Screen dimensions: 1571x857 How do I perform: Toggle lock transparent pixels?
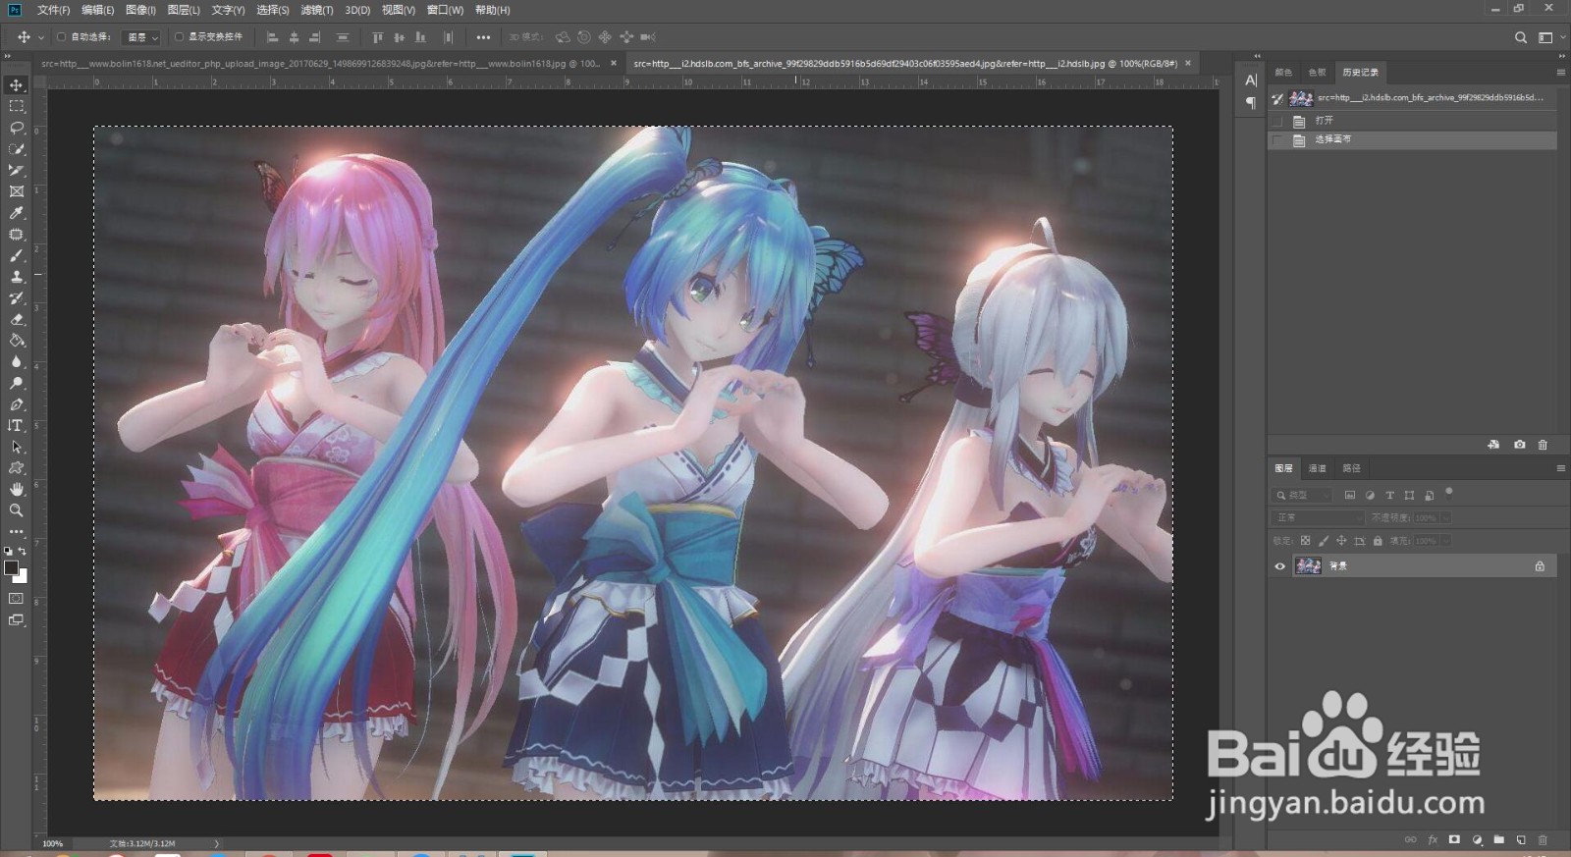click(x=1305, y=541)
